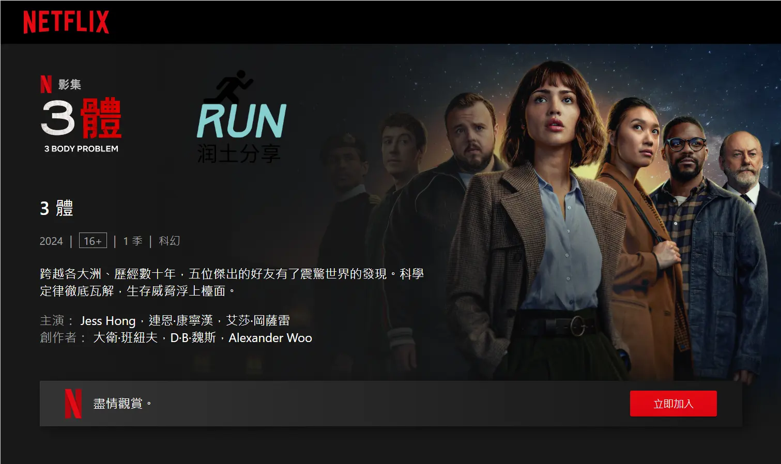Open cast member Jess Hong link

point(108,321)
